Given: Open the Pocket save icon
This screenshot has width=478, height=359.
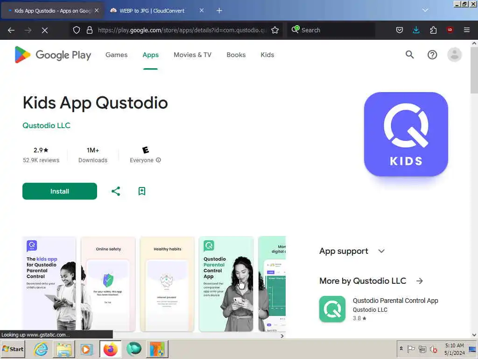Looking at the screenshot, I should pyautogui.click(x=400, y=30).
